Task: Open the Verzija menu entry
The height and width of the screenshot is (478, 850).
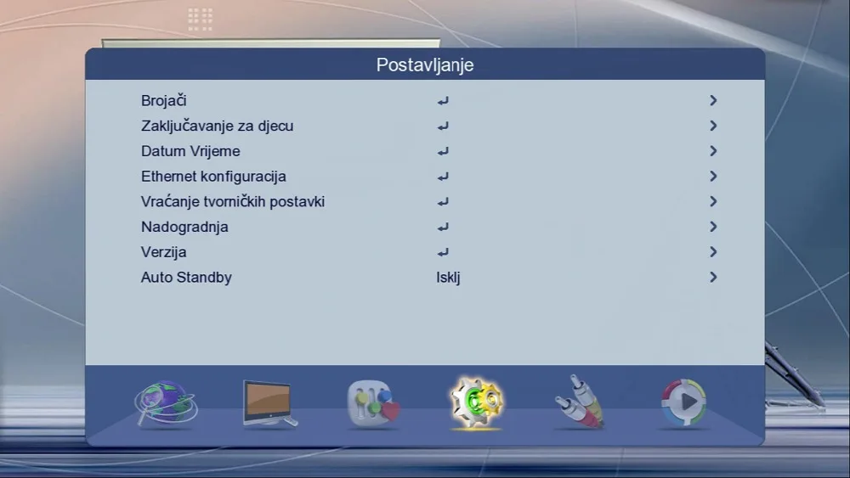Action: coord(164,252)
